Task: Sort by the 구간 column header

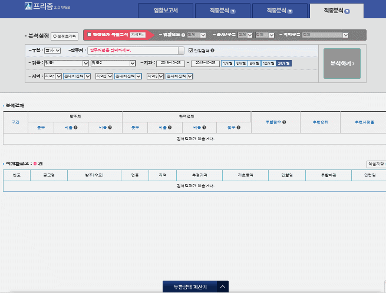Action: point(15,122)
